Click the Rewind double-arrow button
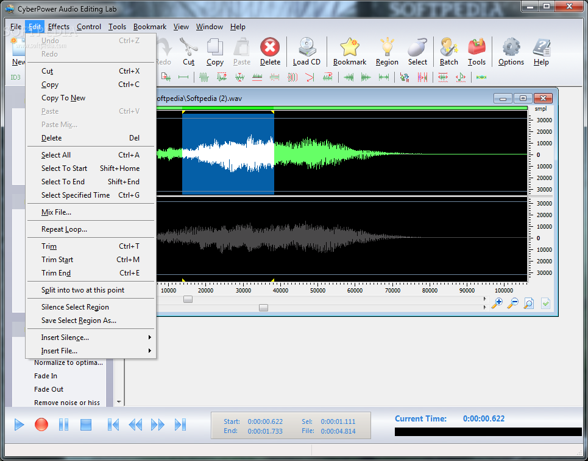The width and height of the screenshot is (588, 461). coord(135,425)
